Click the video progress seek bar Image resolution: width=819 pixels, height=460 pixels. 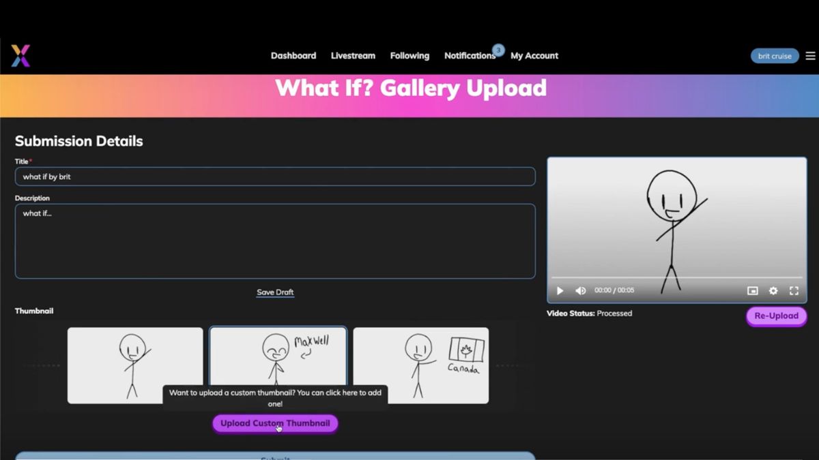pyautogui.click(x=676, y=279)
